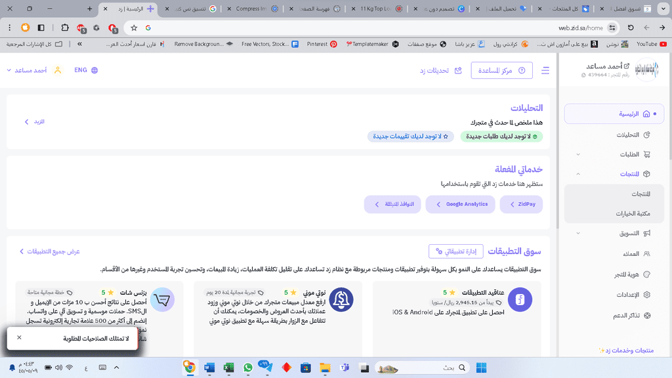Open الإعدادات settings gear in sidebar
Image resolution: width=672 pixels, height=378 pixels.
(x=646, y=295)
